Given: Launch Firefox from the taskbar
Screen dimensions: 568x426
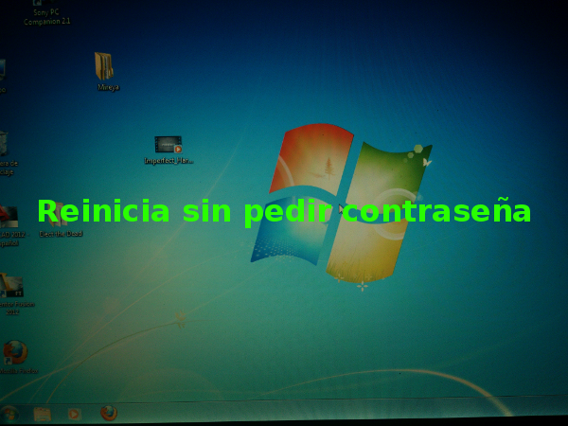Looking at the screenshot, I should [109, 413].
